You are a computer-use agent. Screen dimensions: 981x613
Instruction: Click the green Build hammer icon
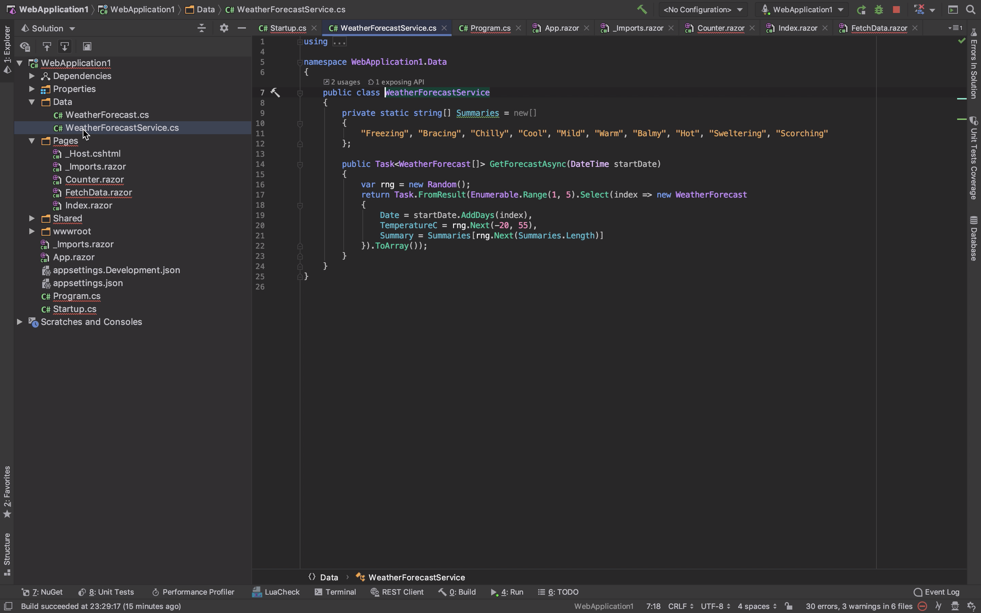642,9
